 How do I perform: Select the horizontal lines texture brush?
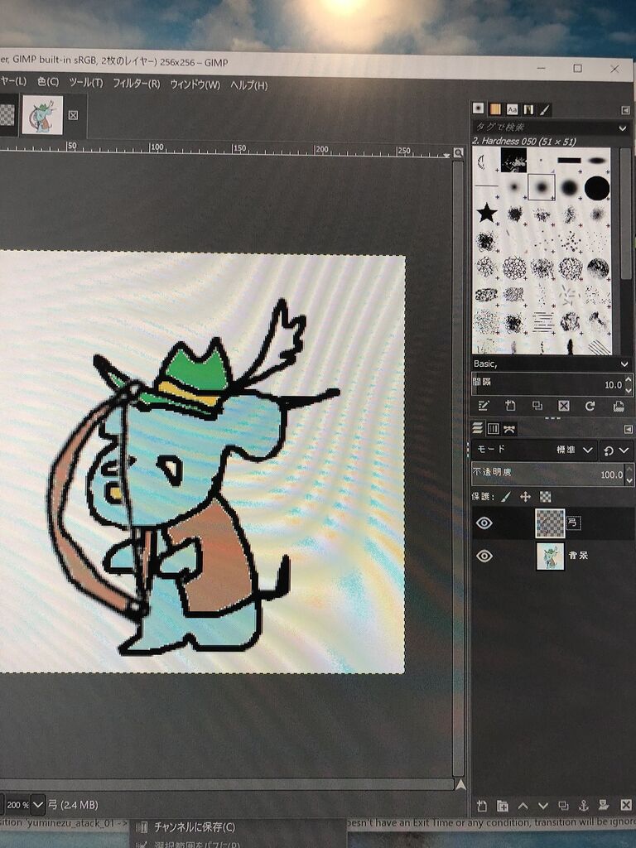click(x=542, y=322)
